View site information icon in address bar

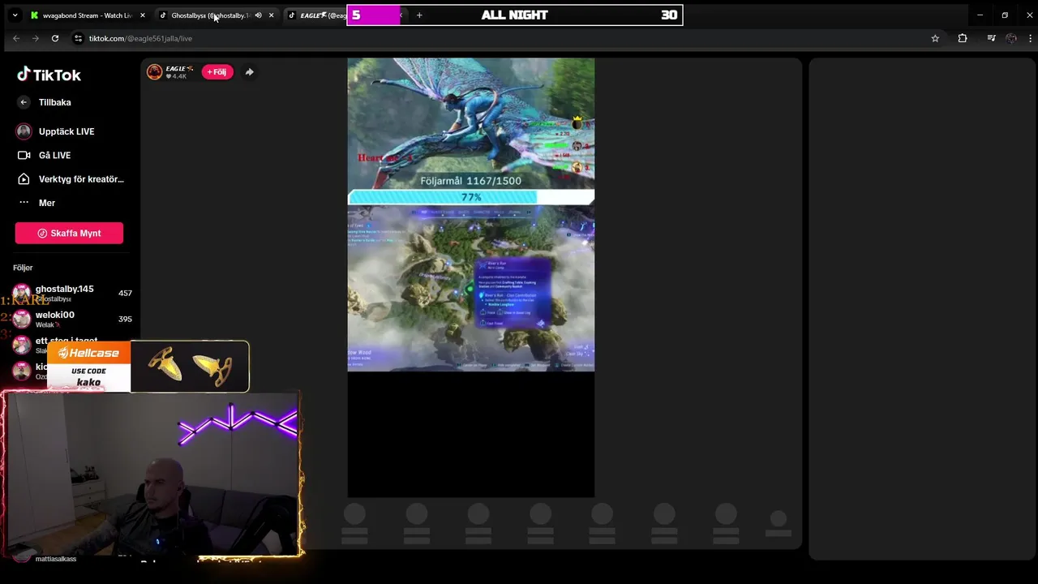click(78, 38)
